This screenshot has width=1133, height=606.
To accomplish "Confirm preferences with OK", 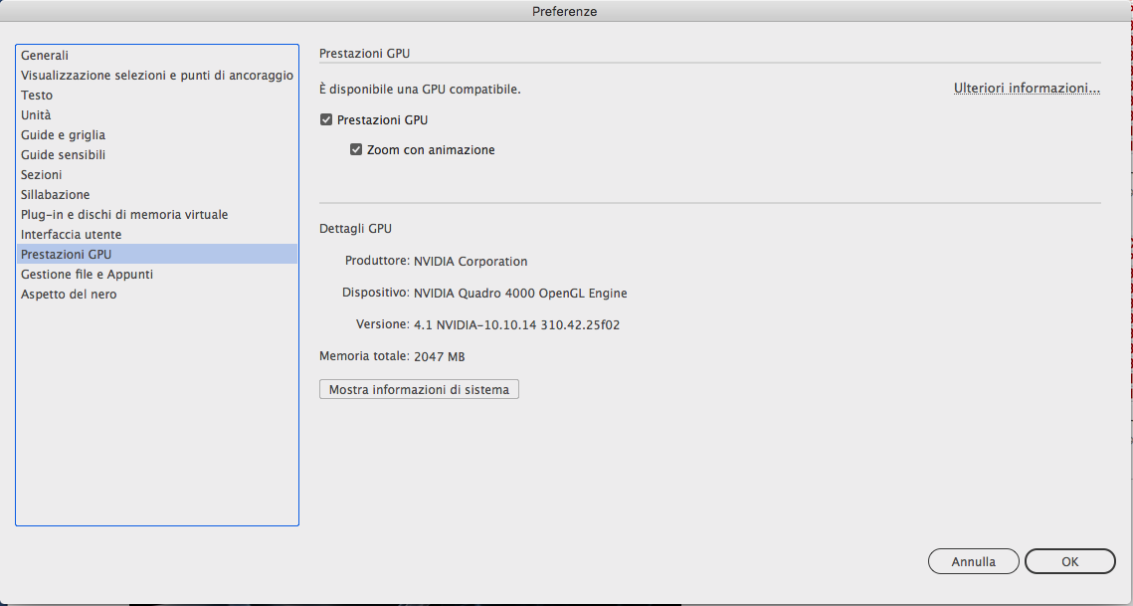I will tap(1069, 561).
